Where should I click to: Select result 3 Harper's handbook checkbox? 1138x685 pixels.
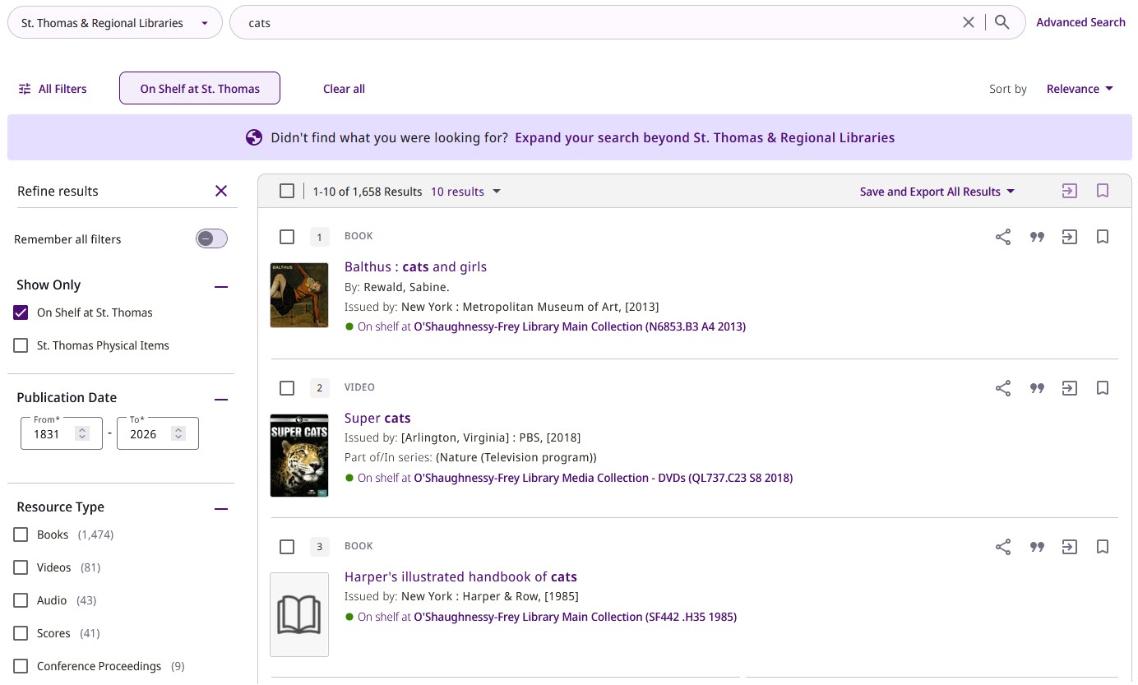286,547
